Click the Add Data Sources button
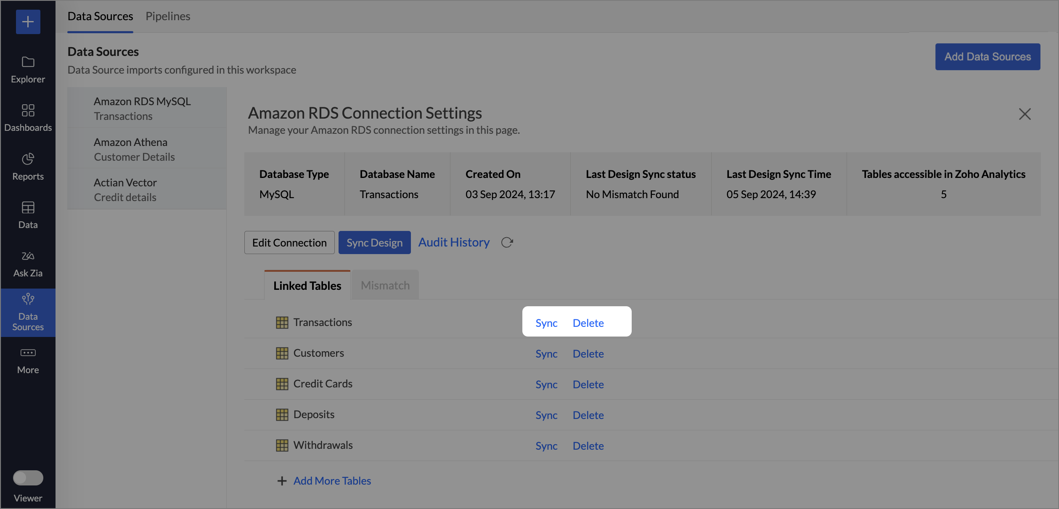 coord(987,57)
